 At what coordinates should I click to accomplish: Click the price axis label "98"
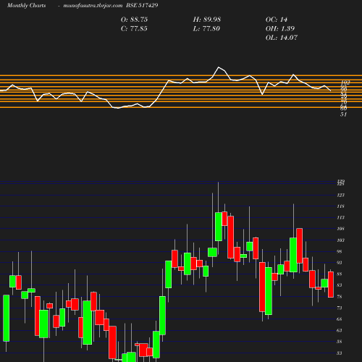(x=340, y=251)
